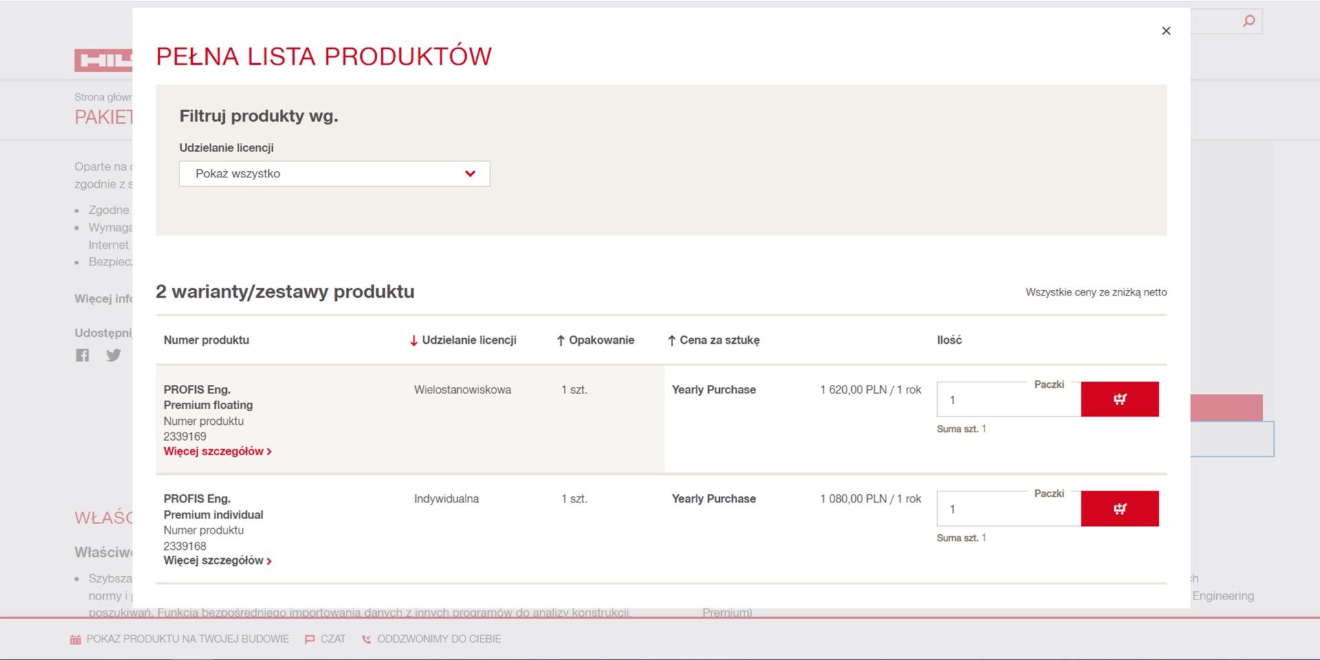Sort by Opakowanie column
1320x660 pixels.
tap(595, 340)
